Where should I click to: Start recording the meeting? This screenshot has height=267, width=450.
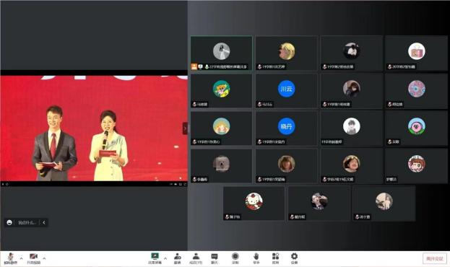pyautogui.click(x=235, y=258)
